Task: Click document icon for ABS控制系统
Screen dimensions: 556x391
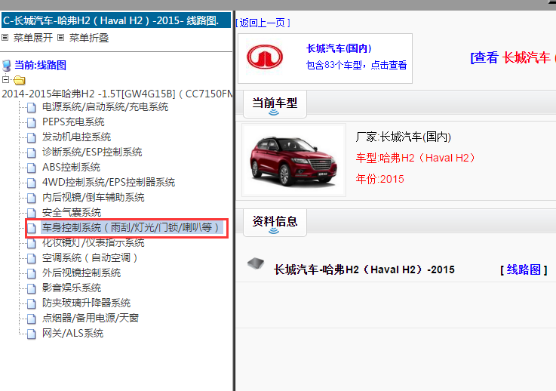Action: point(32,168)
